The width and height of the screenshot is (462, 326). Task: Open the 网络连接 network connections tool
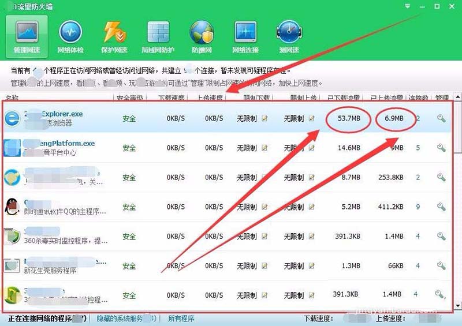tap(245, 36)
